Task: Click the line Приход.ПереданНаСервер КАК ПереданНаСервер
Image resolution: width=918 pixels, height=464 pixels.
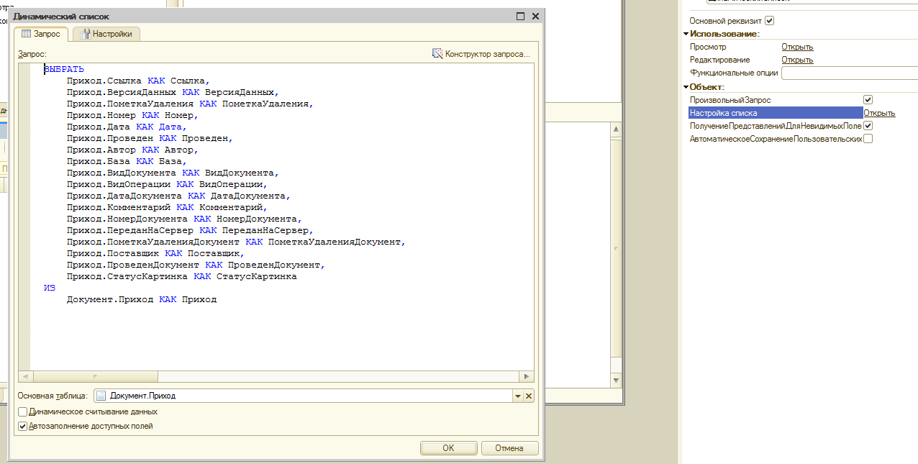Action: (190, 230)
